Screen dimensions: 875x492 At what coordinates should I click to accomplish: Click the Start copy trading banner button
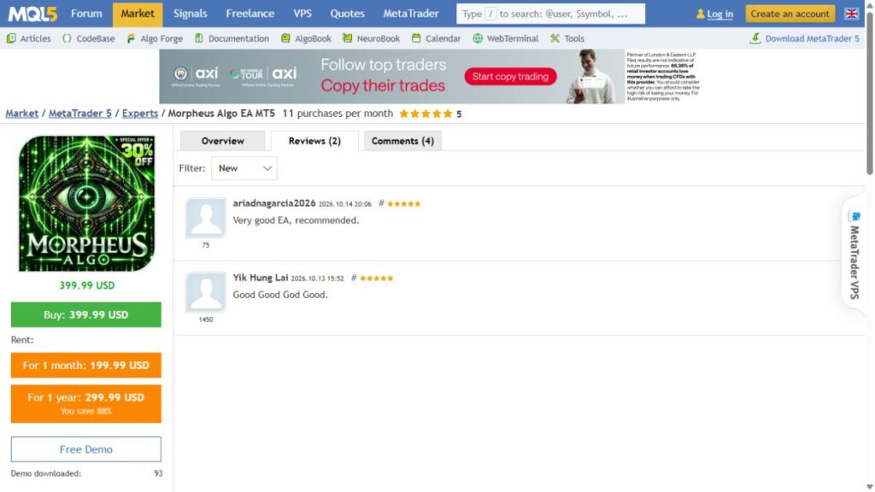tap(510, 76)
